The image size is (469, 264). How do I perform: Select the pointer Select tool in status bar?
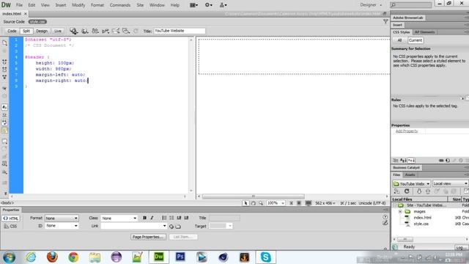[245, 203]
